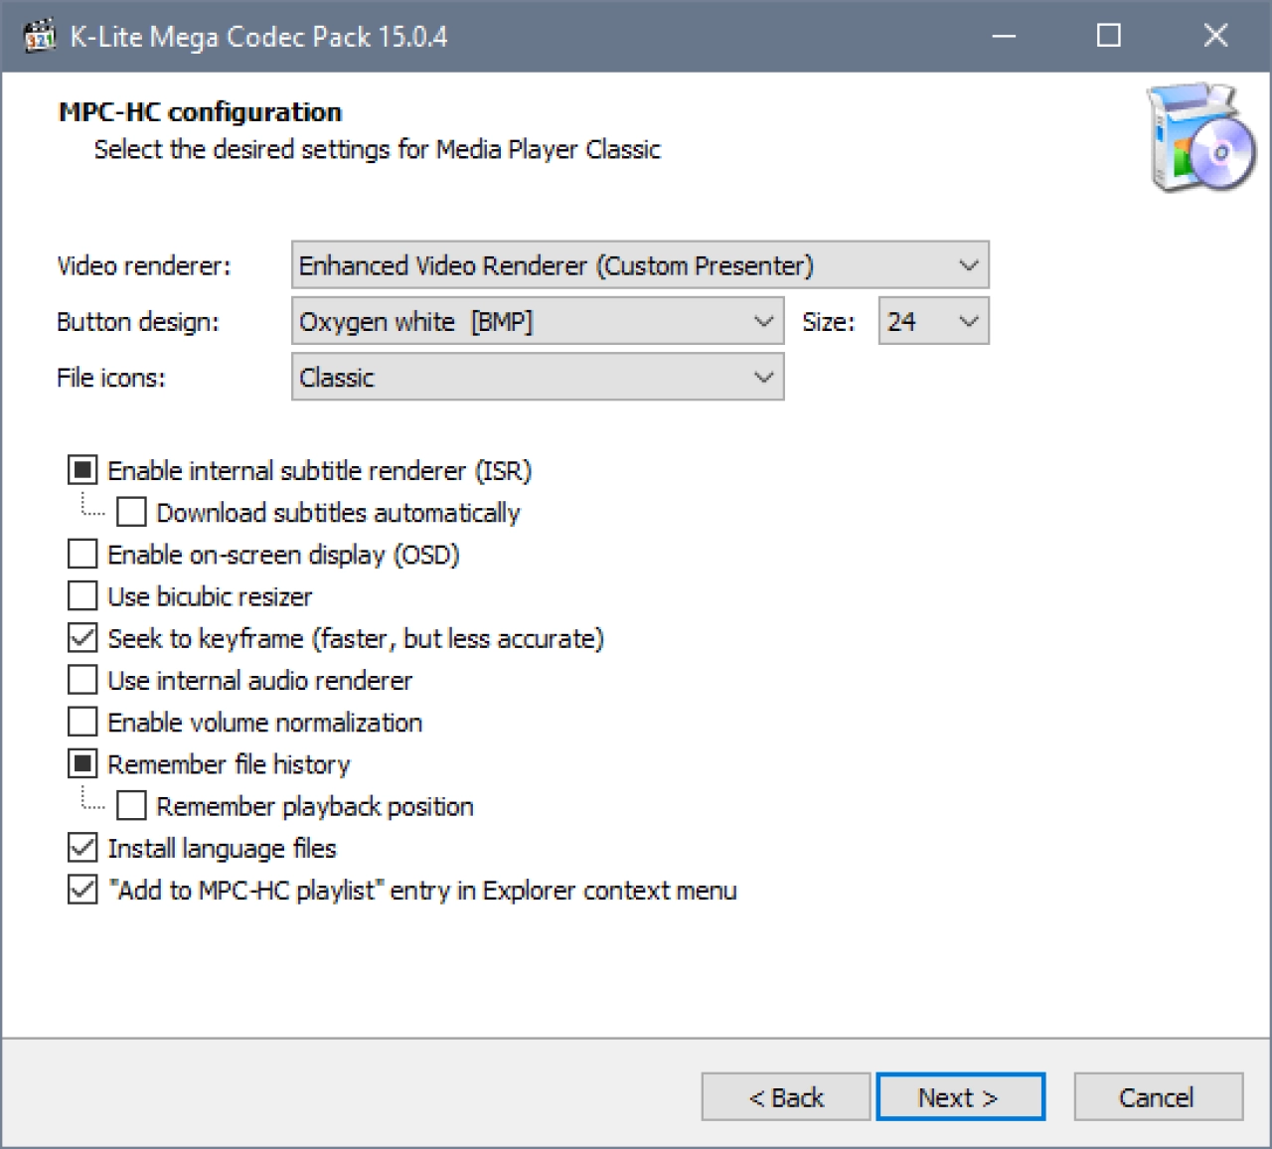This screenshot has width=1272, height=1149.
Task: Click 'Select the desired settings' subtitle text
Action: point(377,149)
